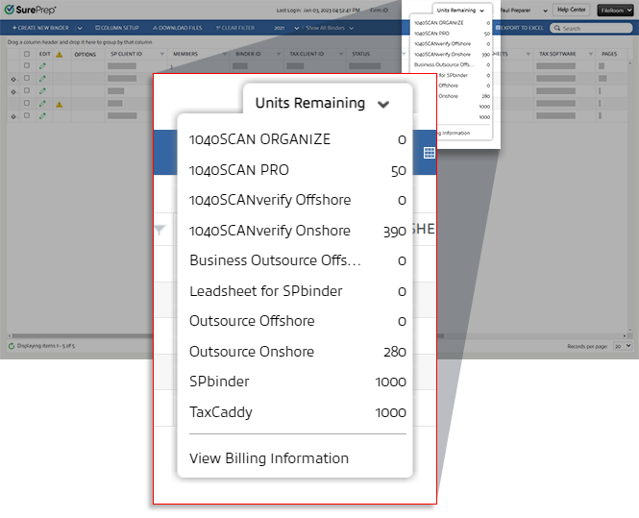Select 1040SCAN PRO in the enlarged callout
639x518 pixels.
298,170
